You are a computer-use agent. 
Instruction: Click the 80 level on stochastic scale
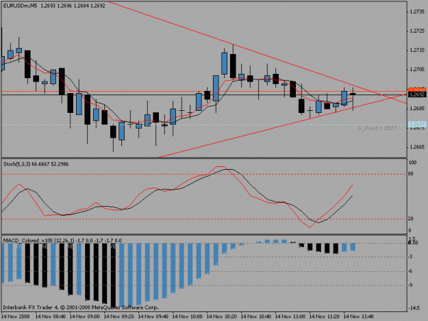[411, 174]
